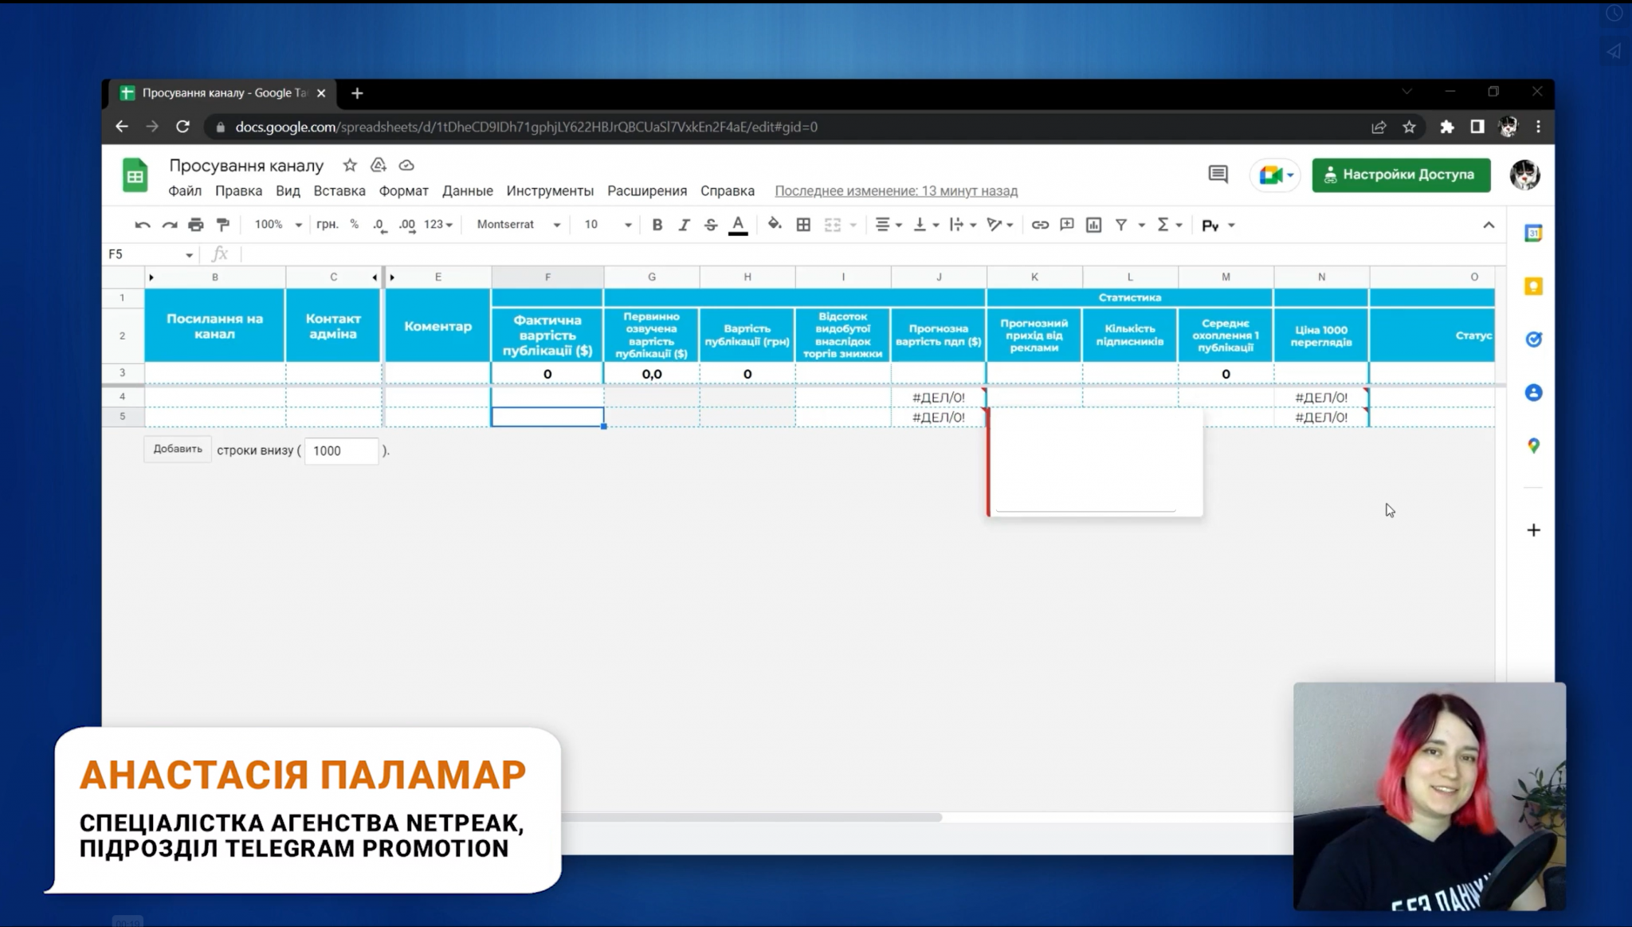Open the Данные menu
The image size is (1632, 927).
click(x=468, y=191)
